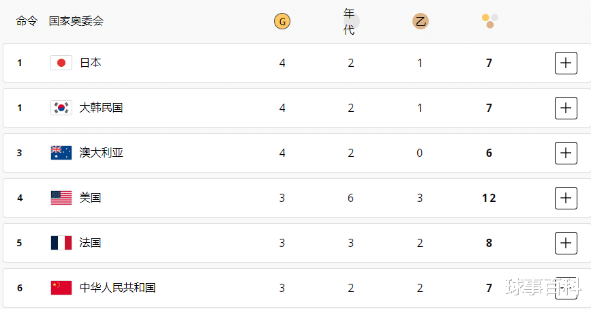This screenshot has height=309, width=591.
Task: Expand the 澳大利亚 row details
Action: pyautogui.click(x=566, y=153)
